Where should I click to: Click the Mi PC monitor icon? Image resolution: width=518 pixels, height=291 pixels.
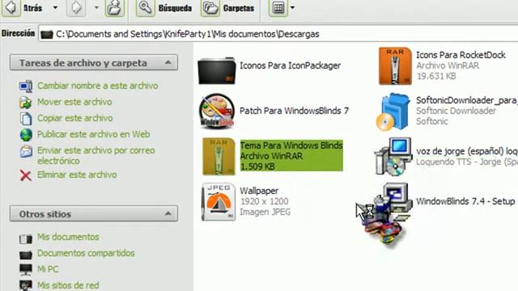[x=26, y=270]
